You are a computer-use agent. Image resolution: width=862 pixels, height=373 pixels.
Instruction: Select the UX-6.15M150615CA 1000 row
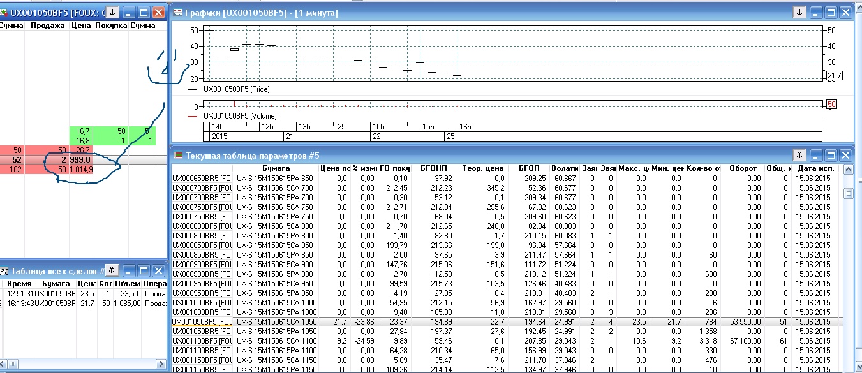(506, 303)
